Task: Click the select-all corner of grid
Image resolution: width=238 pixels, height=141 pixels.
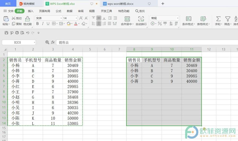Action: point(5,49)
